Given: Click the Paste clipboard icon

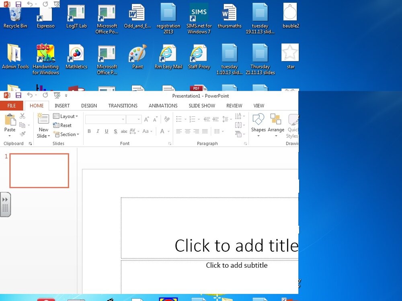Looking at the screenshot, I should point(10,120).
